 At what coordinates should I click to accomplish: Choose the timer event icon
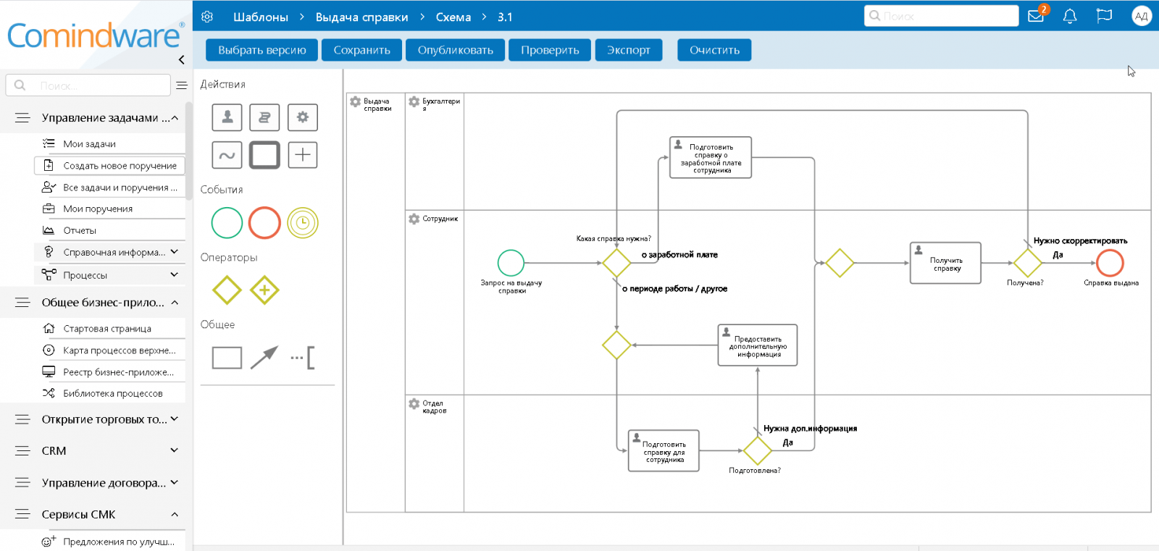click(x=302, y=222)
